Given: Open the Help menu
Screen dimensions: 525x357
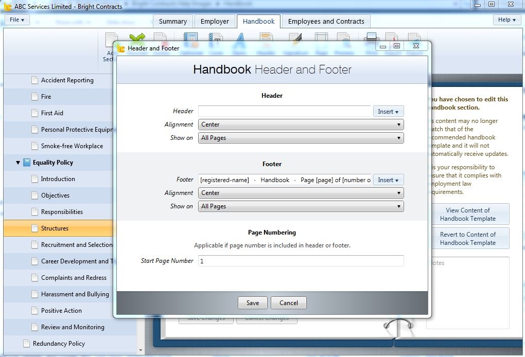Looking at the screenshot, I should pyautogui.click(x=506, y=20).
